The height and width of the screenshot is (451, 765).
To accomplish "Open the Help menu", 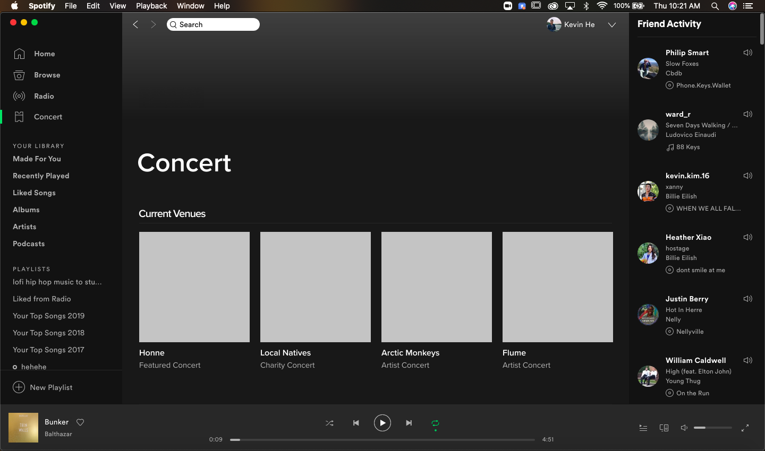I will (x=222, y=6).
